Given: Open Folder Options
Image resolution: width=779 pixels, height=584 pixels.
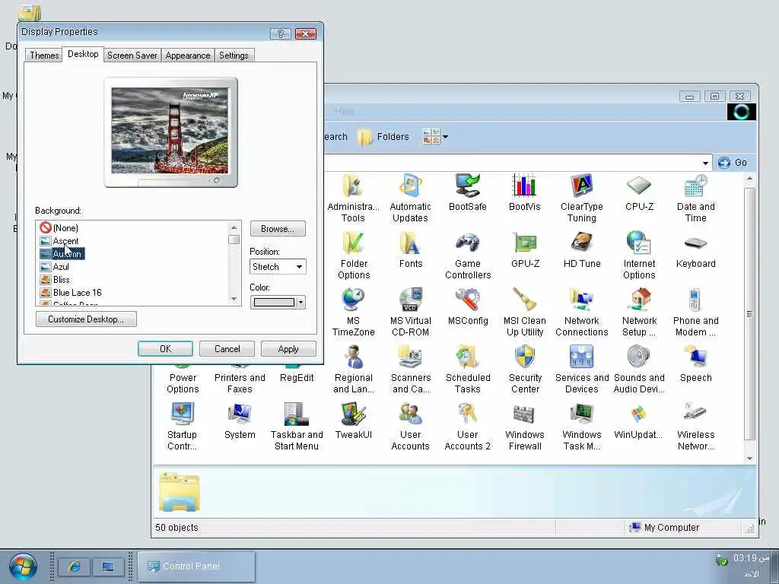Looking at the screenshot, I should click(354, 255).
